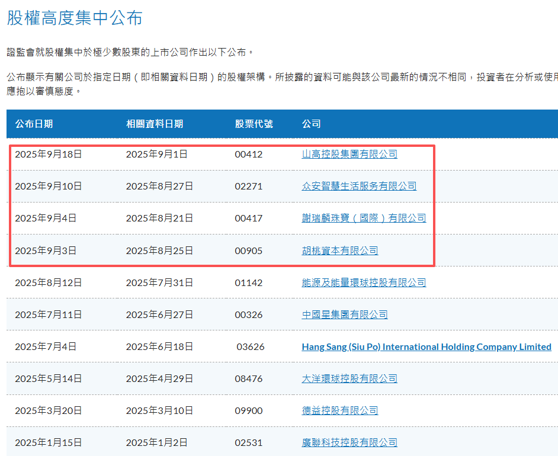Select related data date 2025年4月29日

tap(159, 379)
